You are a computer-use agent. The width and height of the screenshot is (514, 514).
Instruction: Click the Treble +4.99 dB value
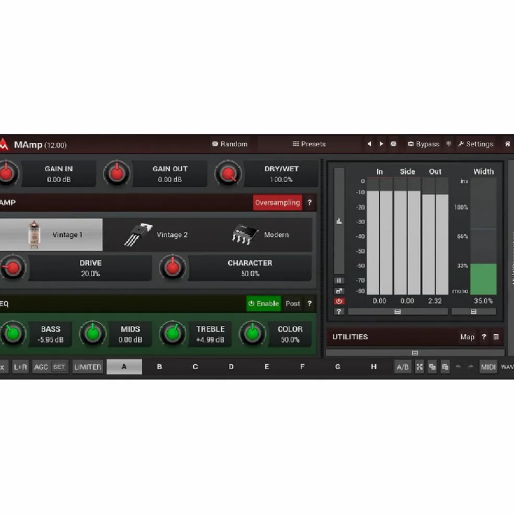tap(210, 340)
